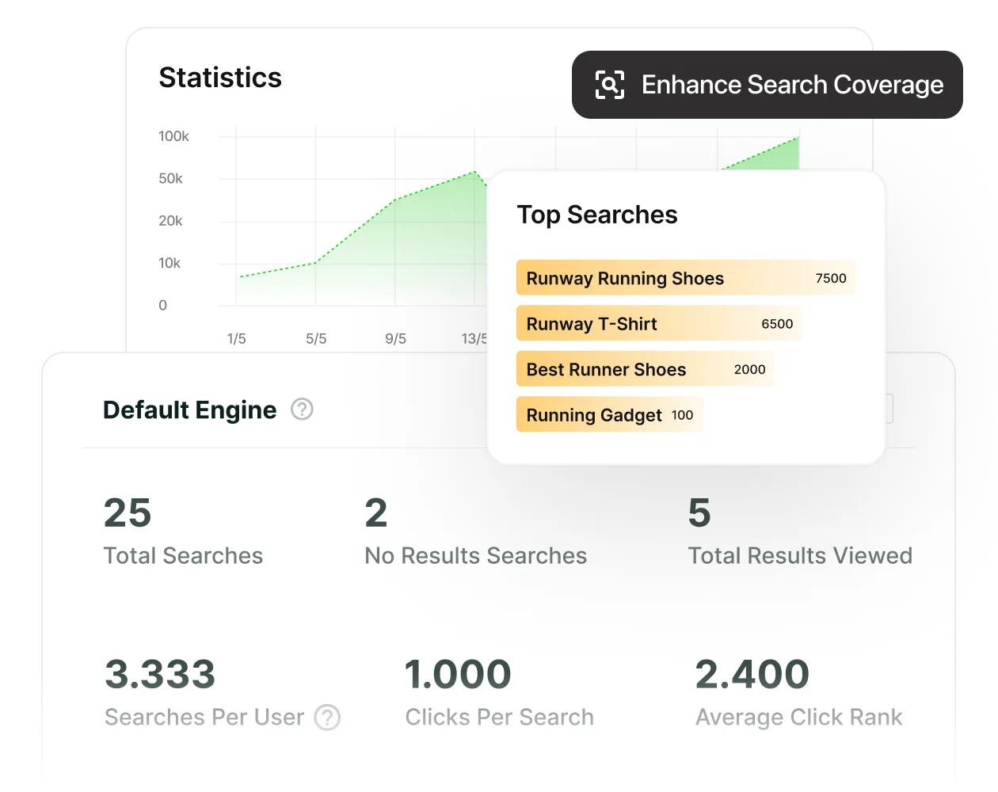Click the Runway Running Shoes search bar

click(x=686, y=278)
